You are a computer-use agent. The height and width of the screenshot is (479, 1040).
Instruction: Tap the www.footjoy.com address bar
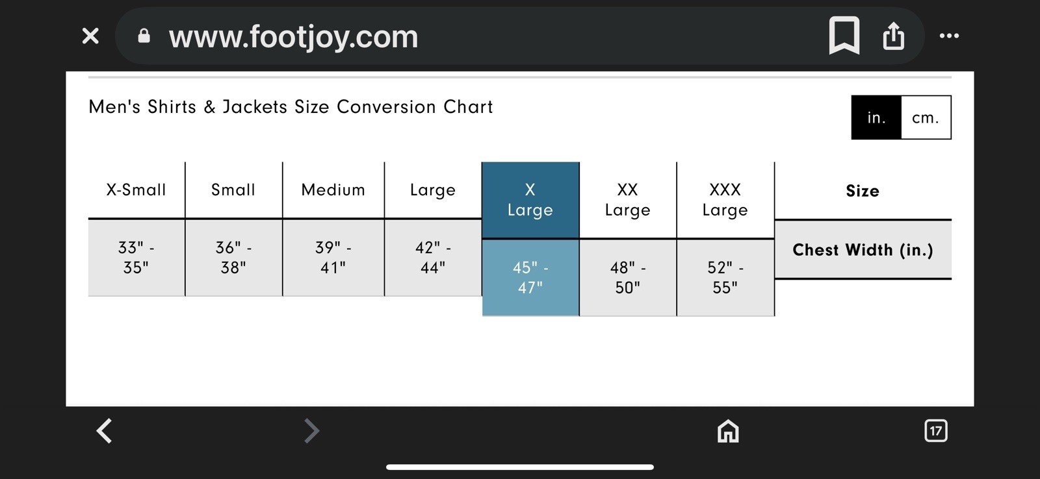click(x=293, y=36)
